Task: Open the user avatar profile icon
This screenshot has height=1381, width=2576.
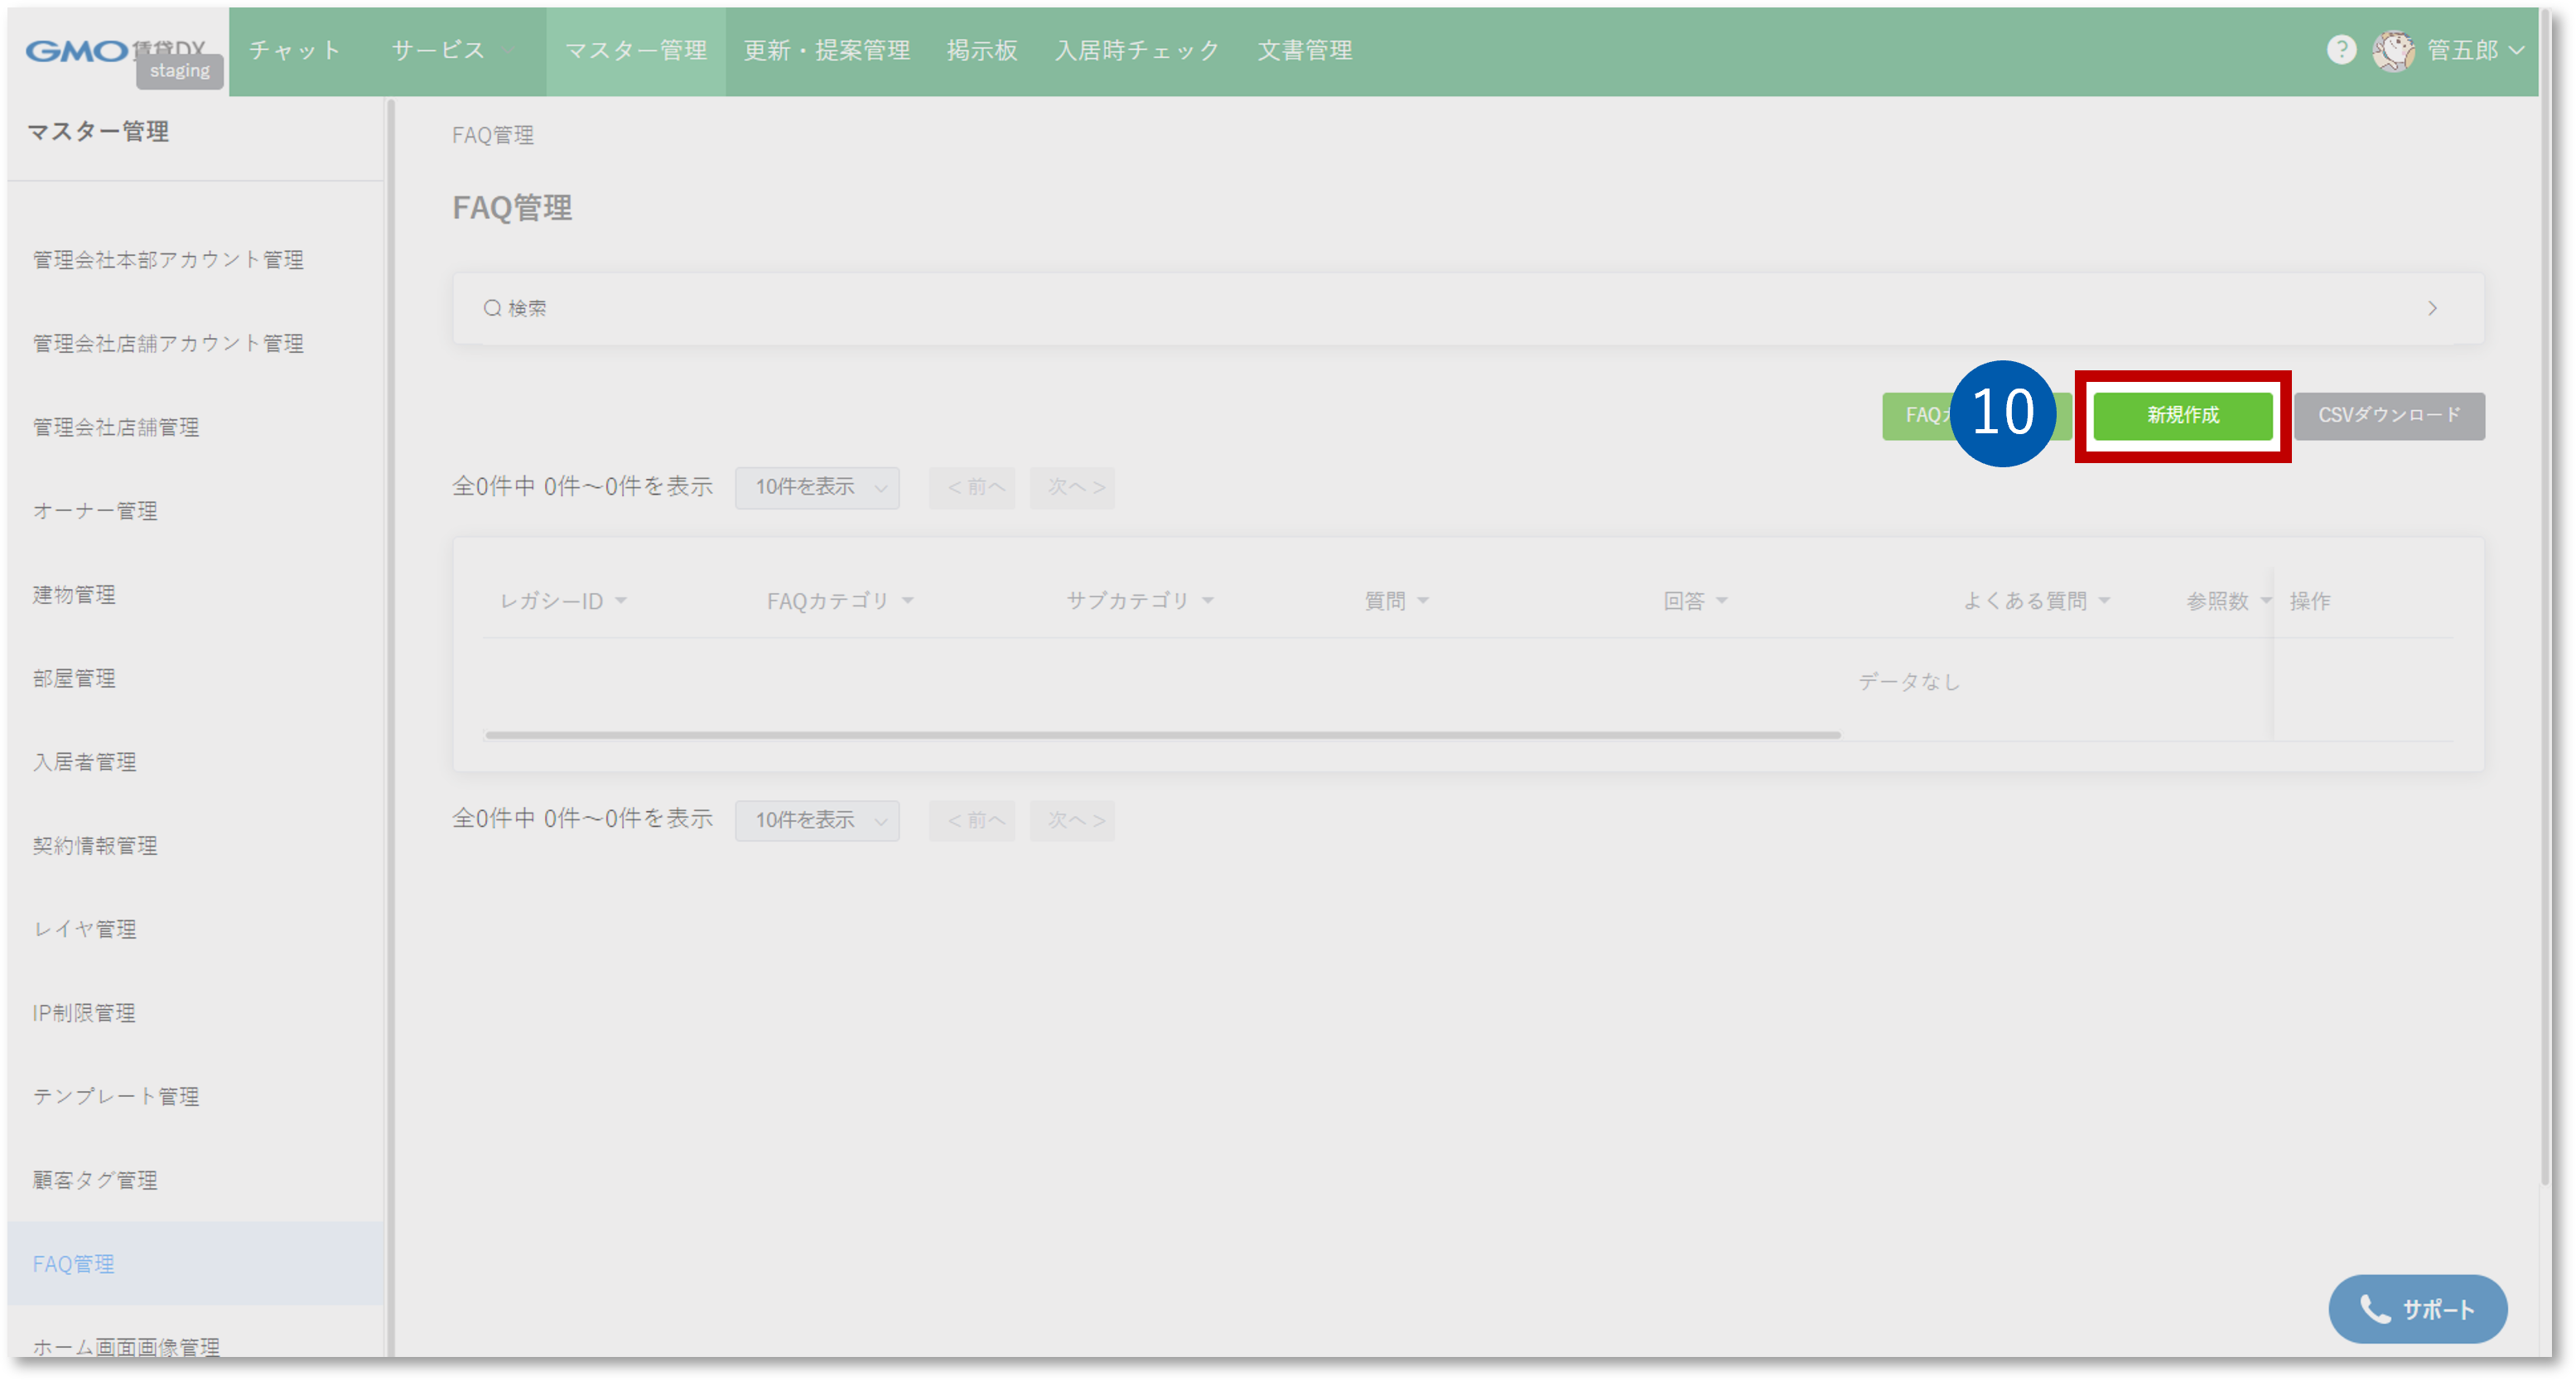Action: pyautogui.click(x=2394, y=51)
